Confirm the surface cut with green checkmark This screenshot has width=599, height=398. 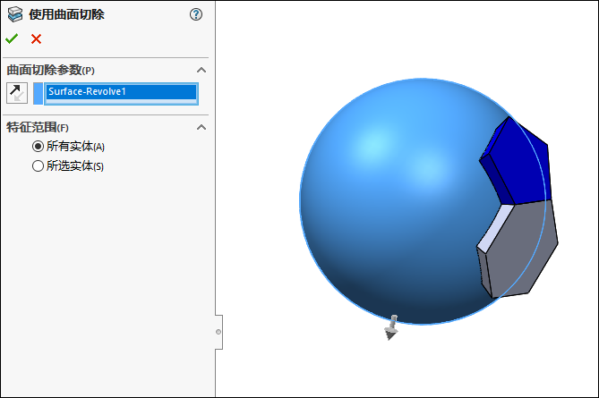click(x=12, y=38)
